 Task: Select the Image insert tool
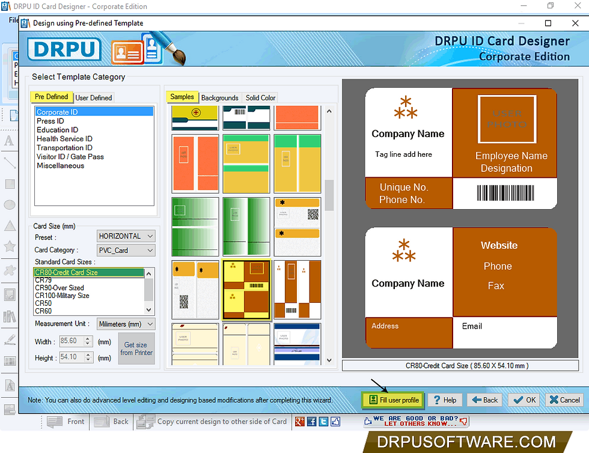click(10, 294)
